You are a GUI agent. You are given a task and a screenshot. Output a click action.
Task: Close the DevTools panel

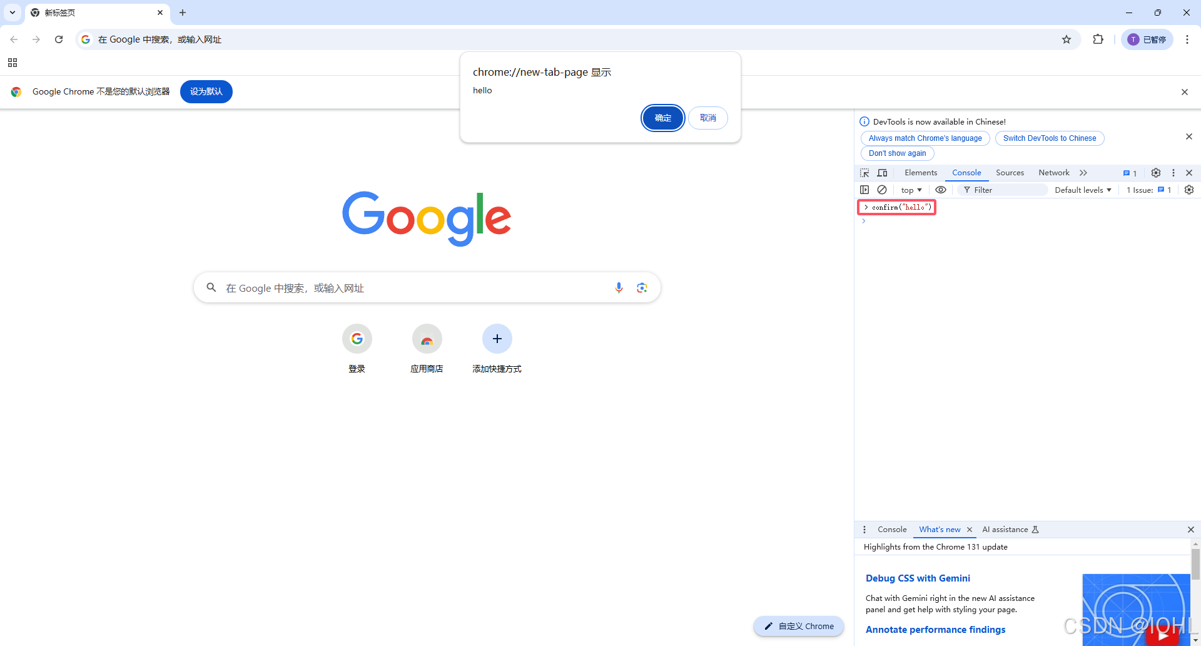[1189, 173]
